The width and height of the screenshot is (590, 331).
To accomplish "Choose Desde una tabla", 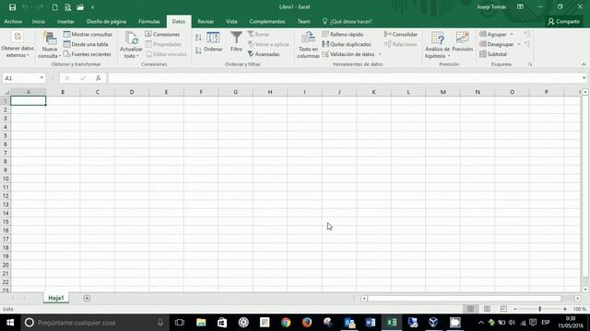I will pyautogui.click(x=86, y=44).
